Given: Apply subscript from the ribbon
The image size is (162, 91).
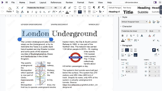Looking at the screenshot, I should coord(45,12).
